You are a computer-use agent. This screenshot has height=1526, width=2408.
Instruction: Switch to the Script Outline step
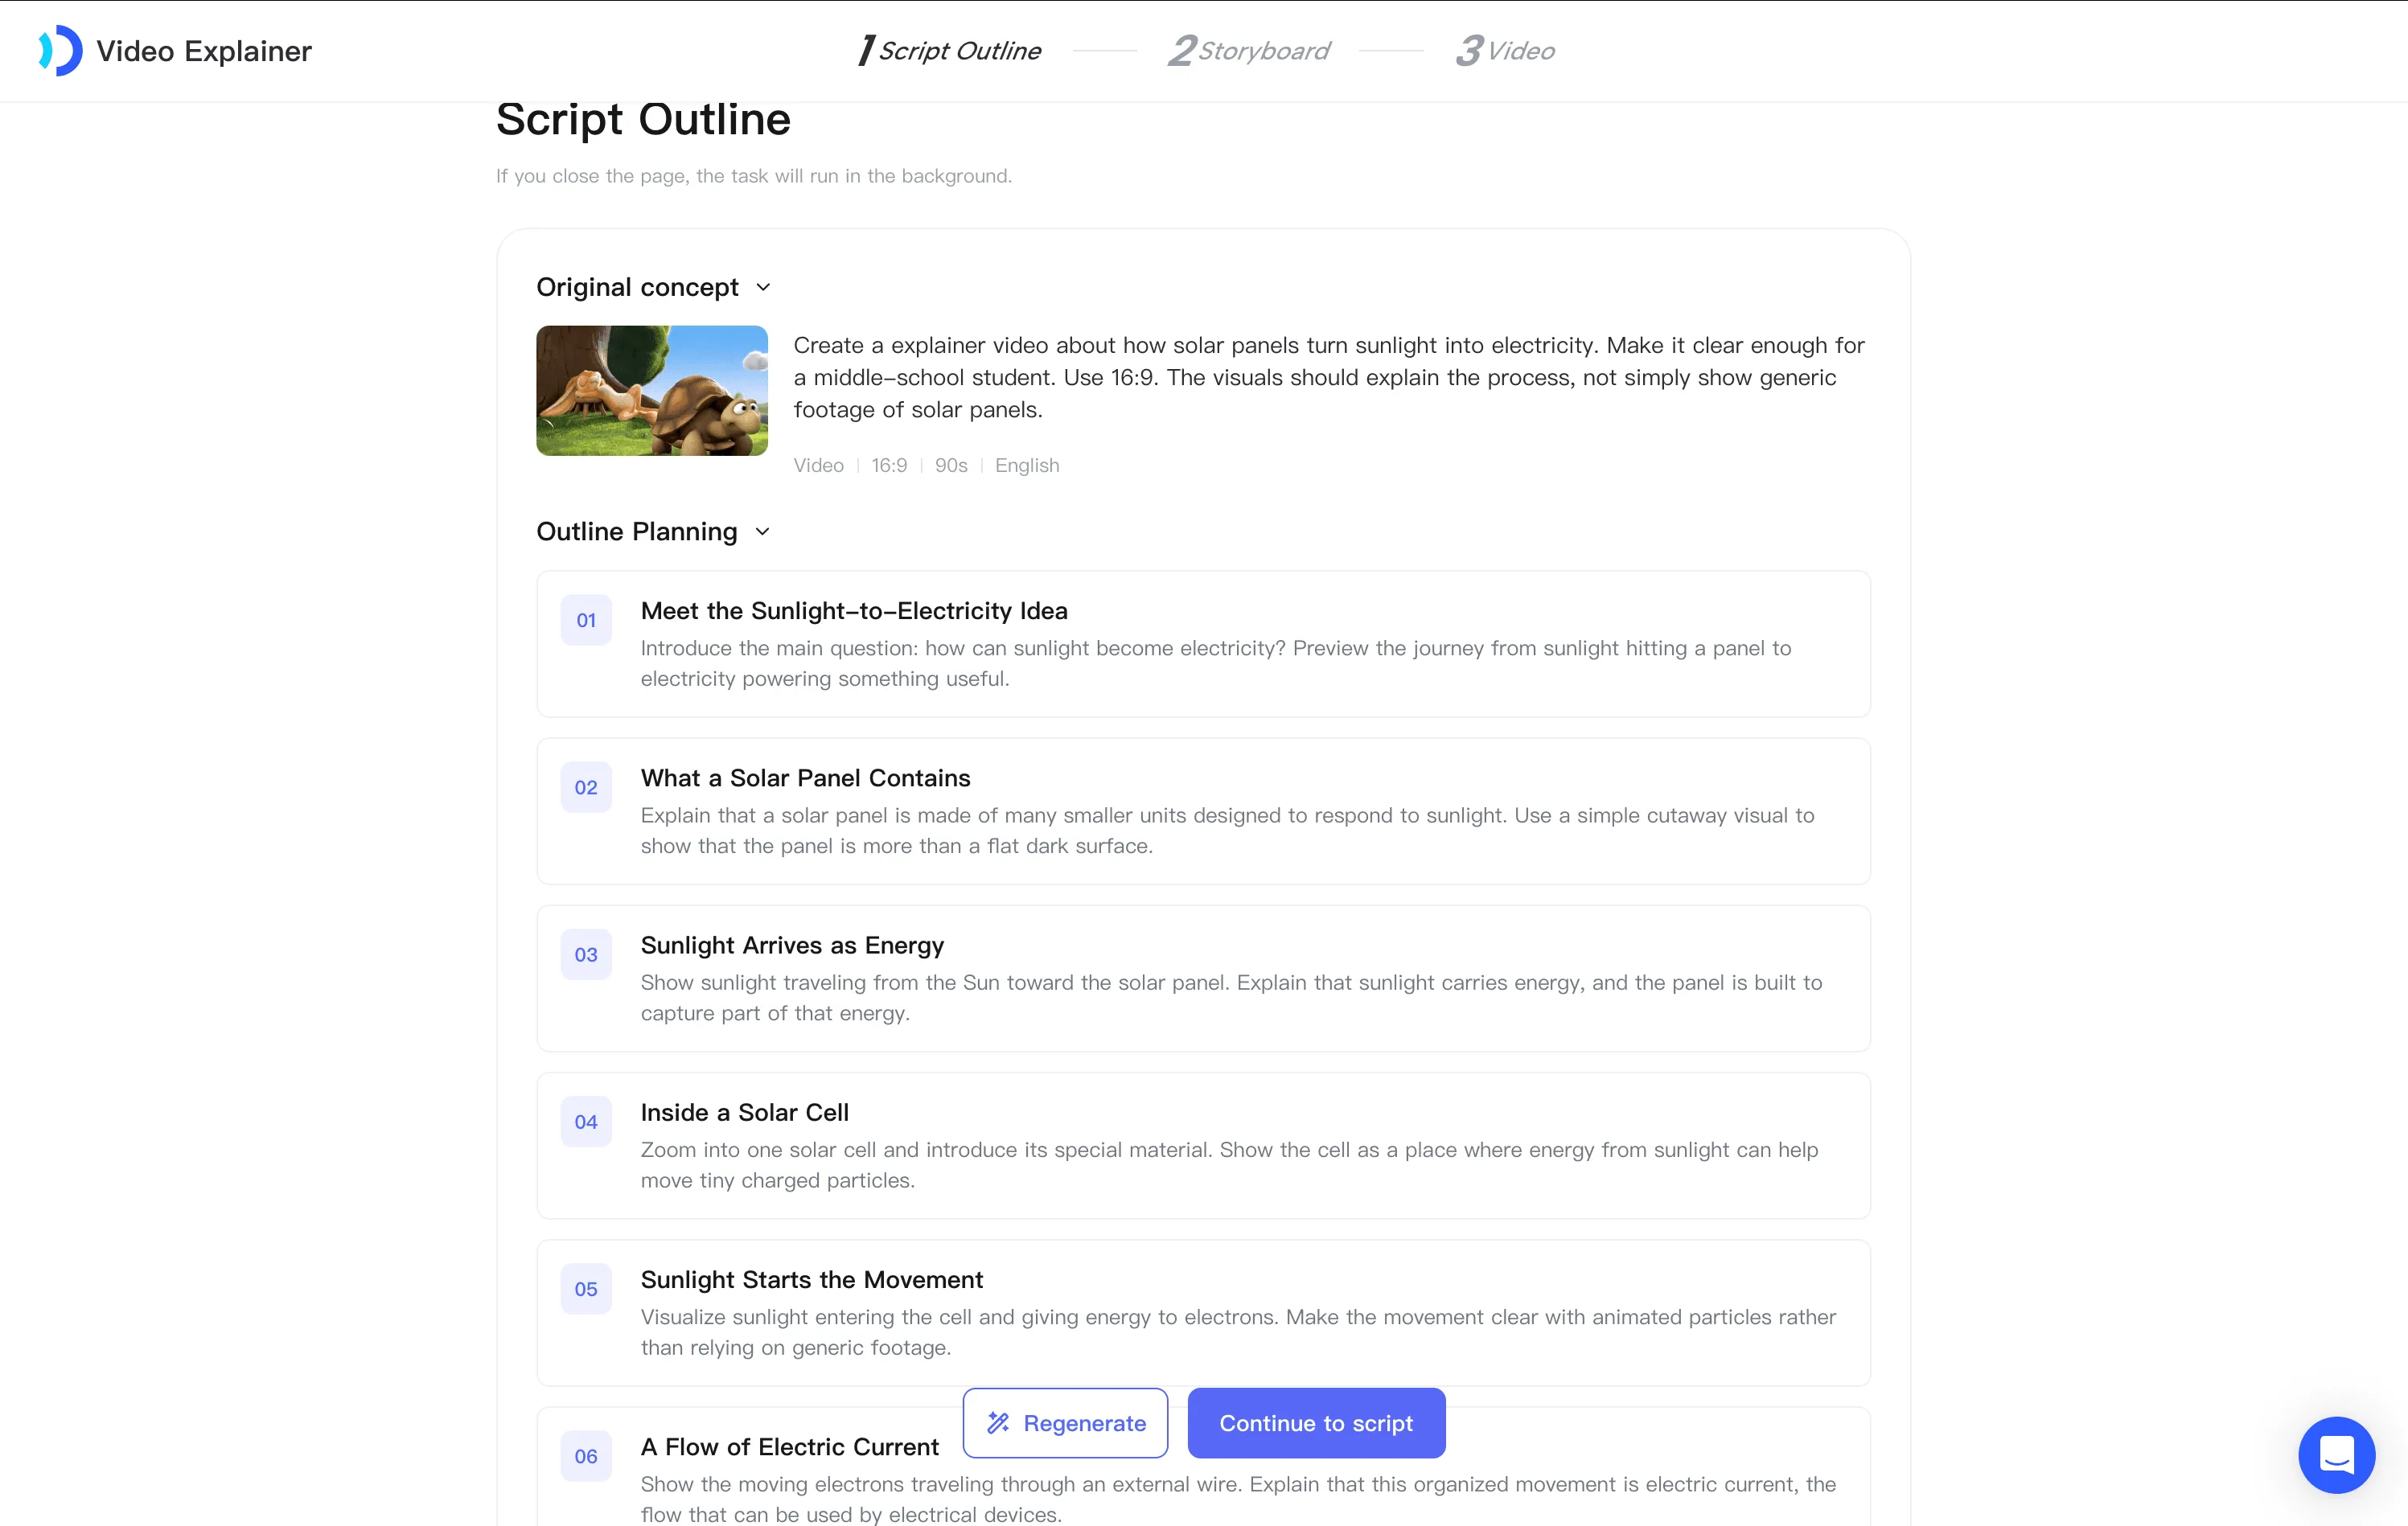tap(950, 50)
